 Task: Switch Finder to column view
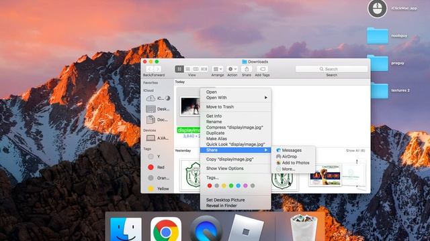[196, 69]
